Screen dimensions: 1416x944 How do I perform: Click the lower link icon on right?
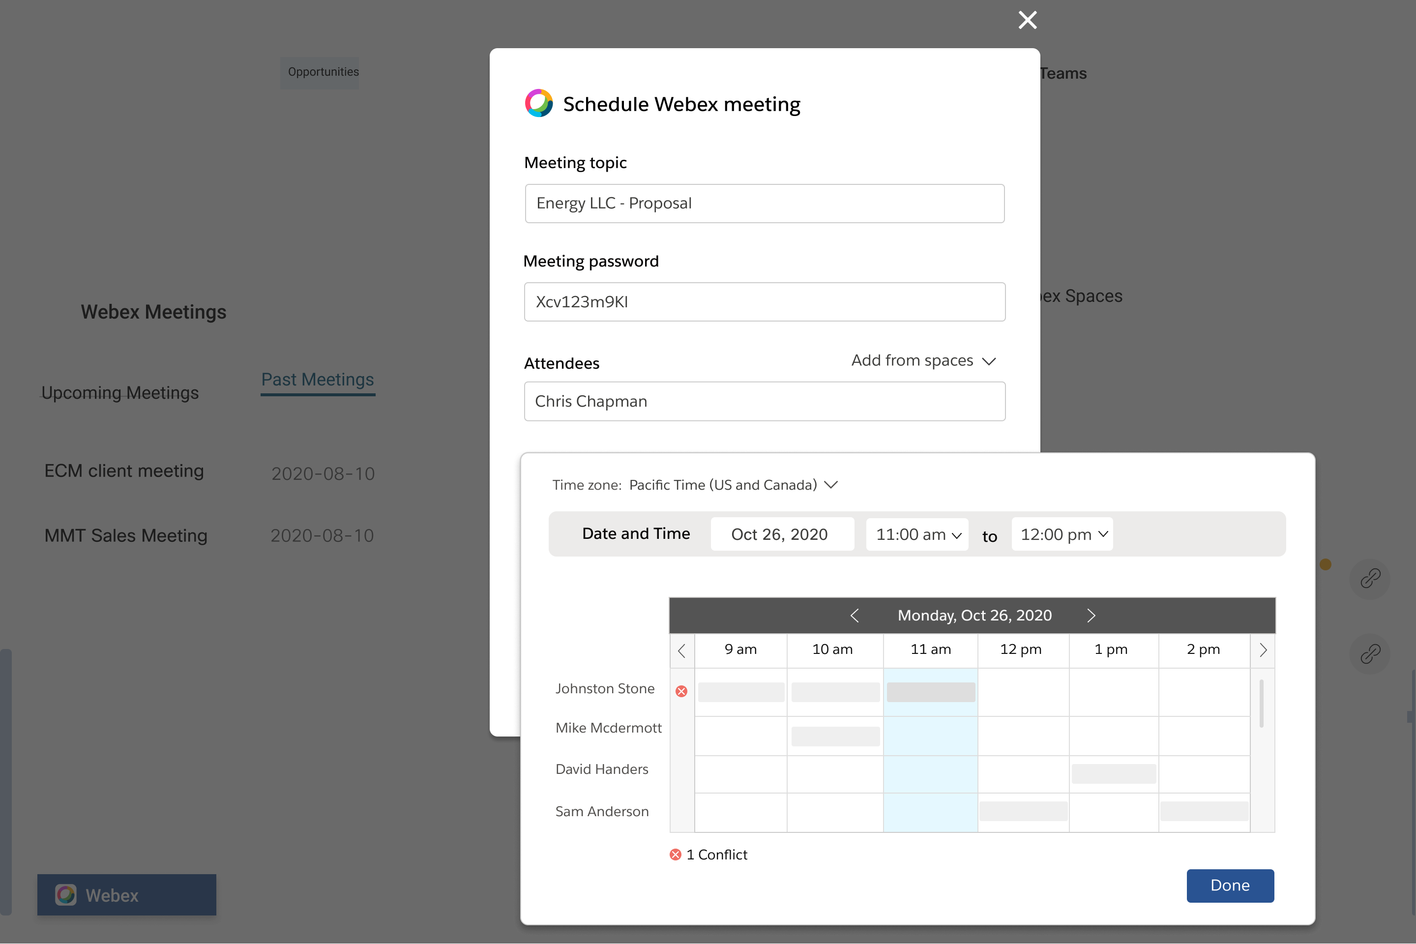(1370, 653)
